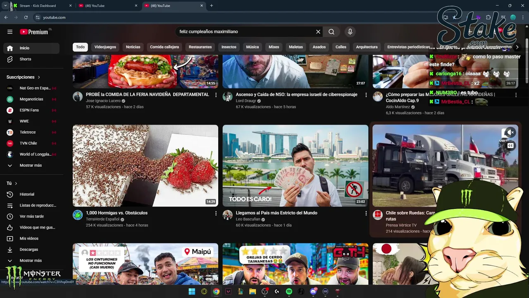Filter by the Comida callejera chip

click(164, 47)
